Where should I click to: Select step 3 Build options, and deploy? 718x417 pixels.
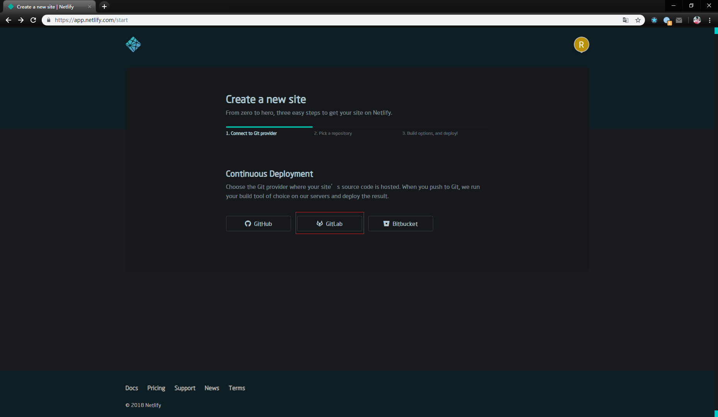[430, 133]
